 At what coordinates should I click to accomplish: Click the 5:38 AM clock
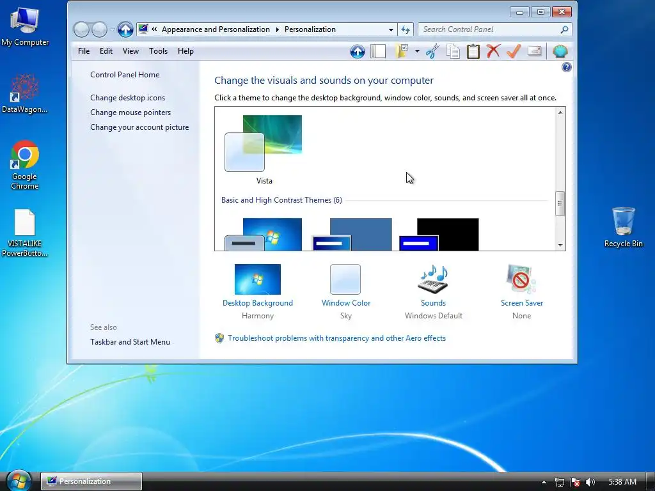click(622, 482)
